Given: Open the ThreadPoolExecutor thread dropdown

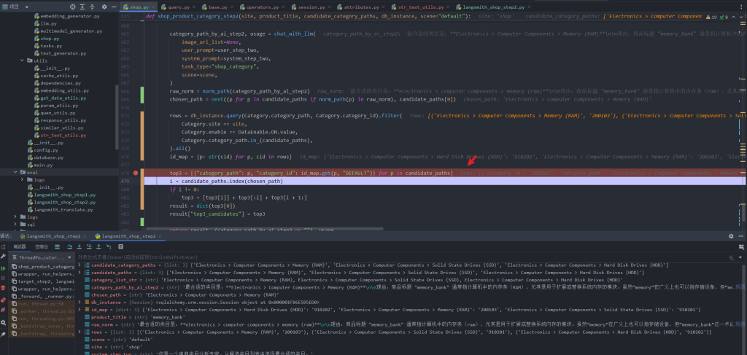Looking at the screenshot, I should click(x=71, y=257).
